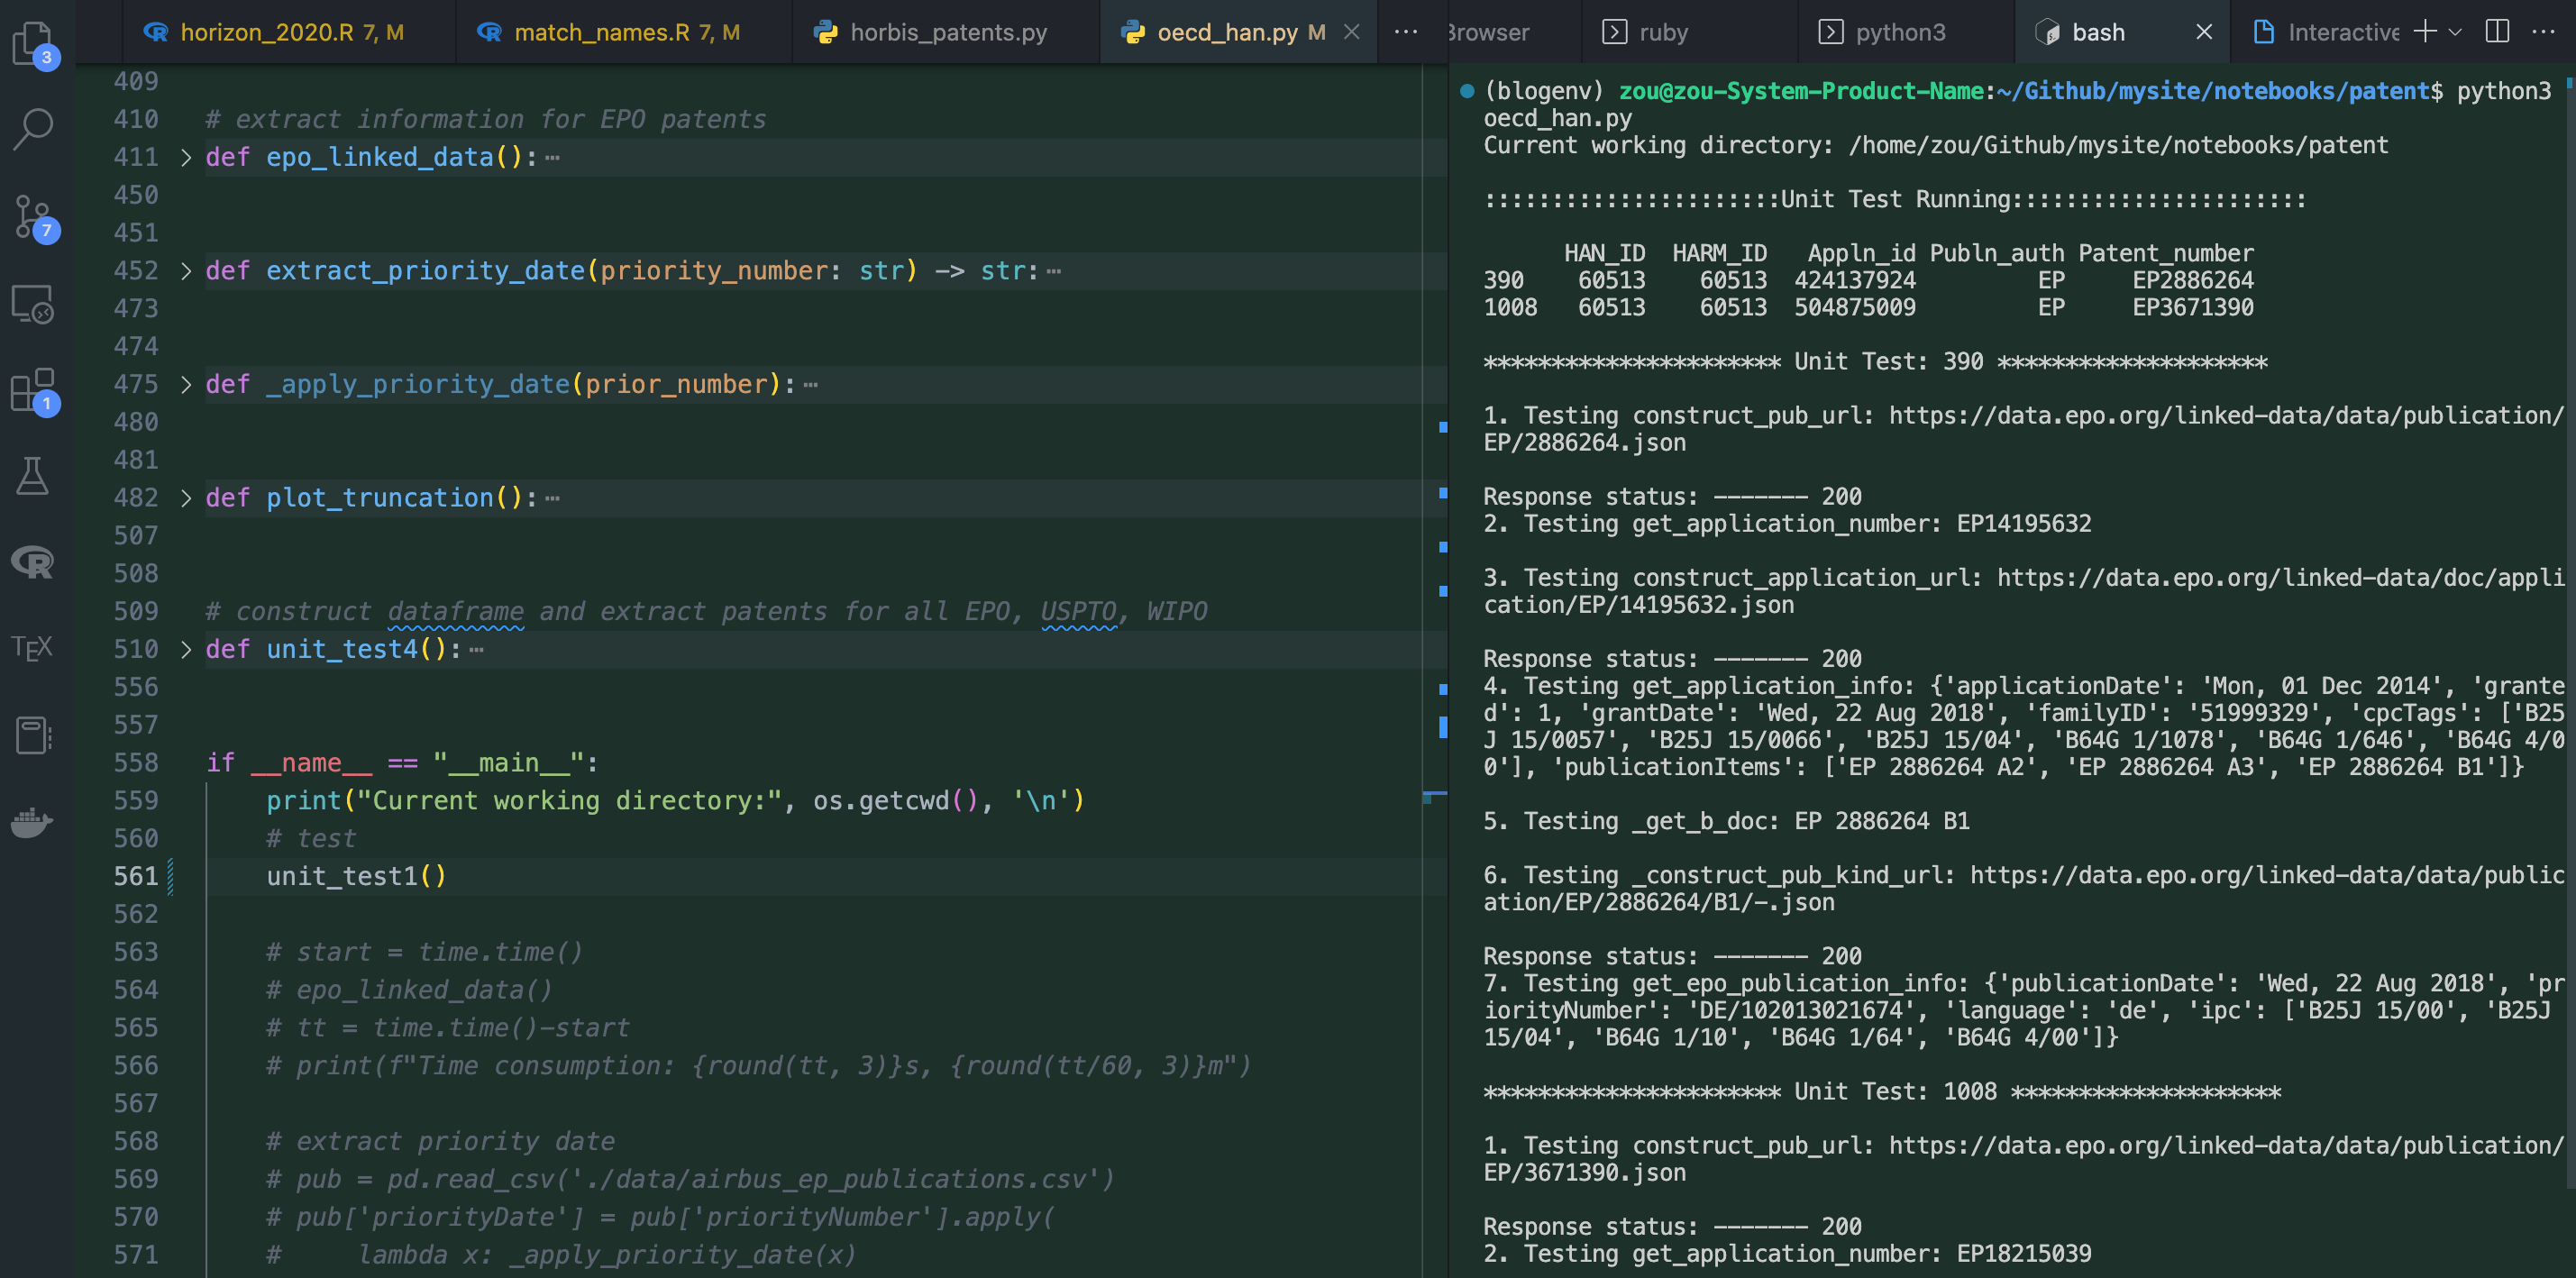Select the python3 terminal tab
The image size is (2576, 1278).
[1899, 32]
